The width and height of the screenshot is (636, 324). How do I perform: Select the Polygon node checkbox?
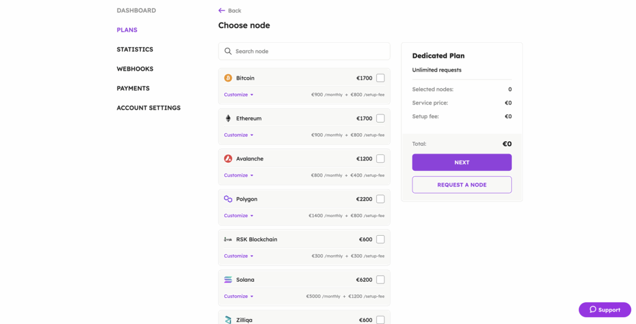[380, 199]
